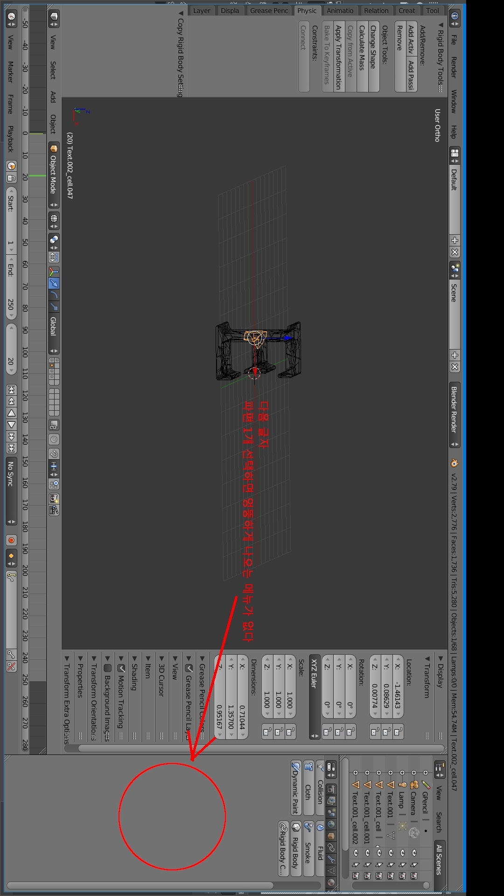Open XYZ Euler rotation mode dropdown
The width and height of the screenshot is (504, 896).
[x=315, y=697]
